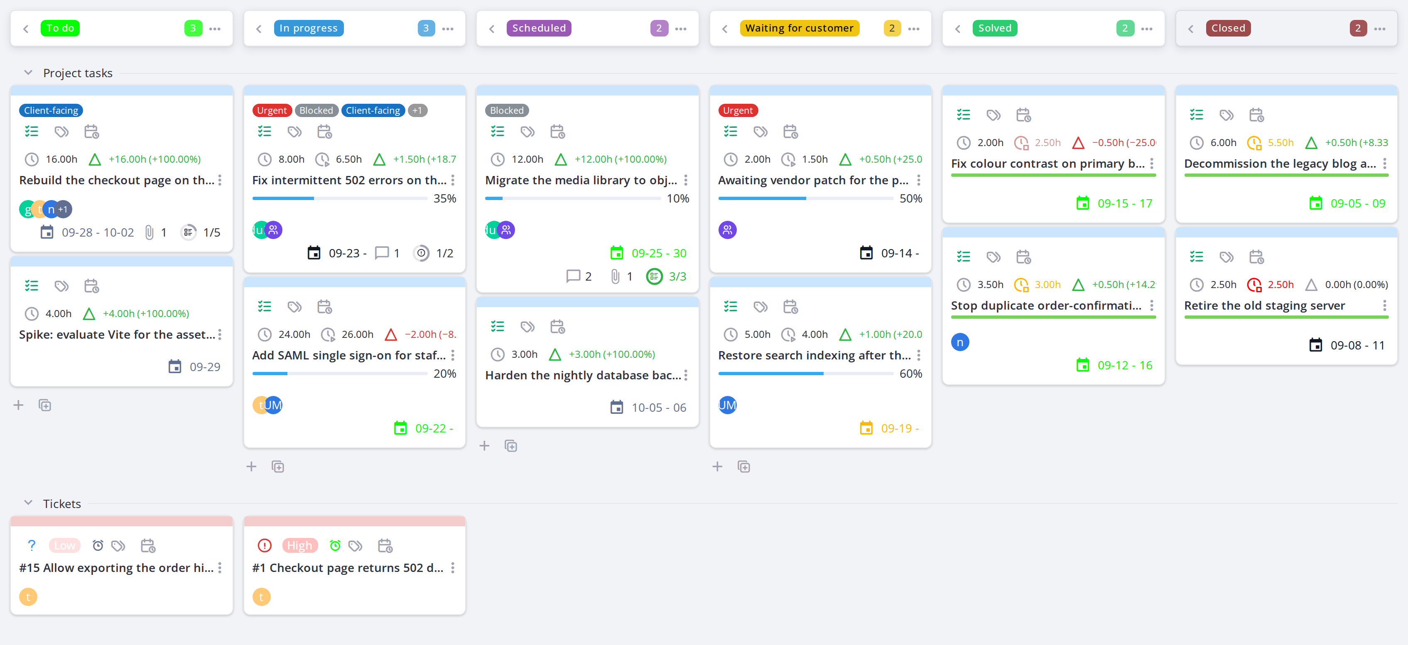Screen dimensions: 1408x645
Task: Click Urgent tag on Awaiting vendor patch card
Action: tap(738, 110)
